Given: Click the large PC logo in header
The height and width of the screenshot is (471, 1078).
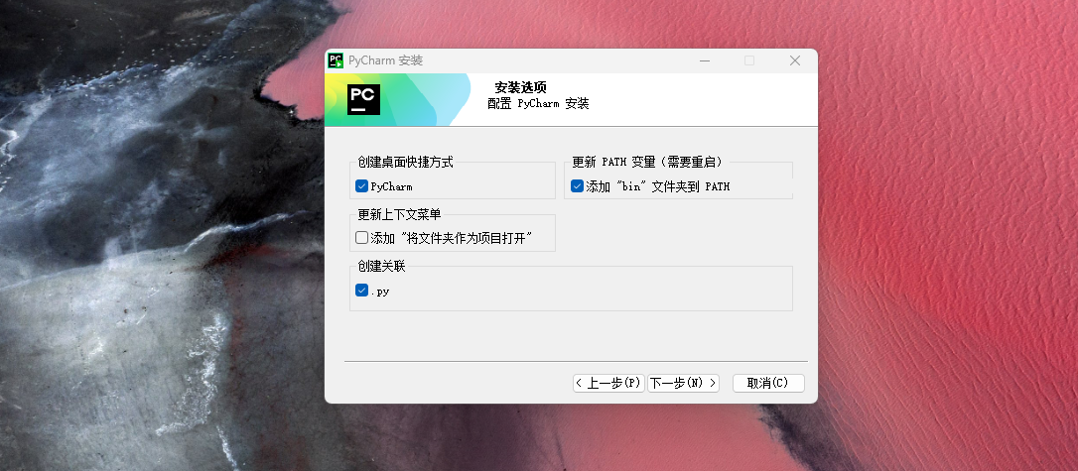Looking at the screenshot, I should [363, 99].
